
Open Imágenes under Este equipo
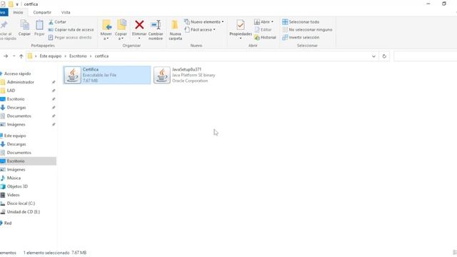tap(16, 170)
